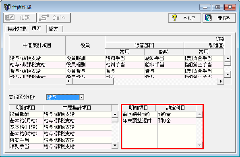Click 預り金 cell next to 前回端数預り
Viewport: 240px width, 157px height.
(x=177, y=114)
